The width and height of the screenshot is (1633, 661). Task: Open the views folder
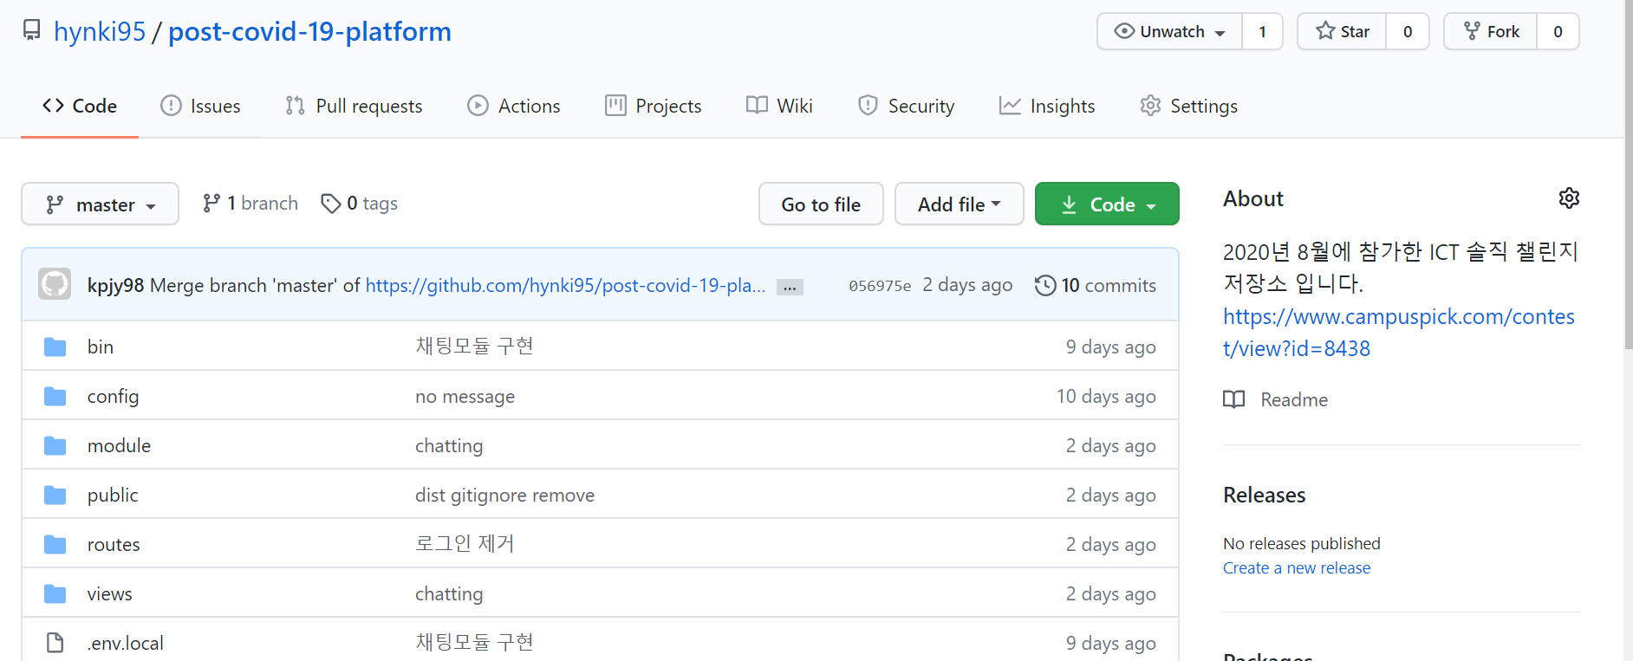[110, 593]
